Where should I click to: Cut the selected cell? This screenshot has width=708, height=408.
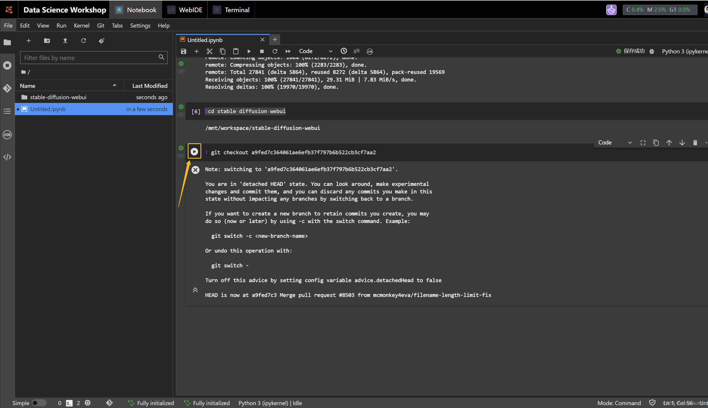pyautogui.click(x=209, y=51)
